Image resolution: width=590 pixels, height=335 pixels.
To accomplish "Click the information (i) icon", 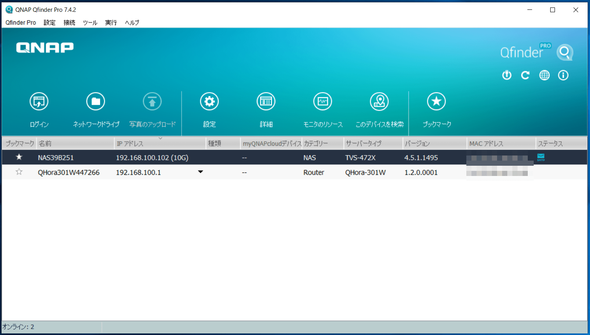I will [x=563, y=75].
